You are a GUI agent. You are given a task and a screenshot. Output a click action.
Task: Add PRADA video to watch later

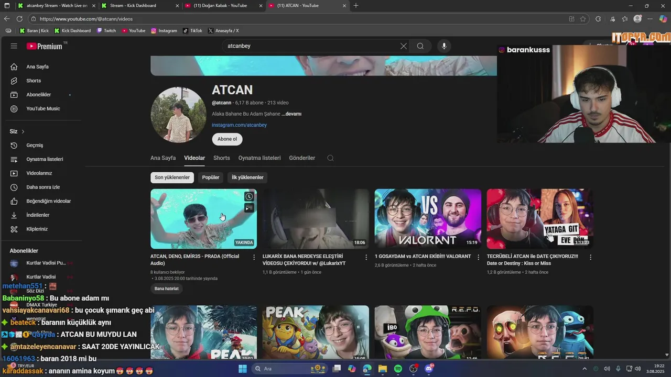(249, 197)
